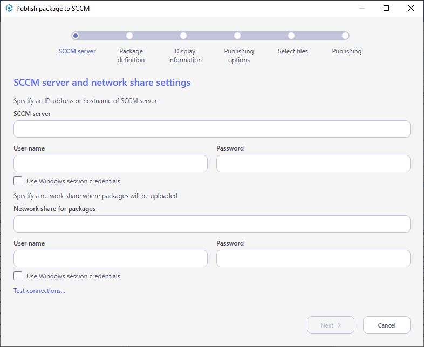This screenshot has height=347, width=424.
Task: Open the Package definition step label
Action: pyautogui.click(x=131, y=56)
